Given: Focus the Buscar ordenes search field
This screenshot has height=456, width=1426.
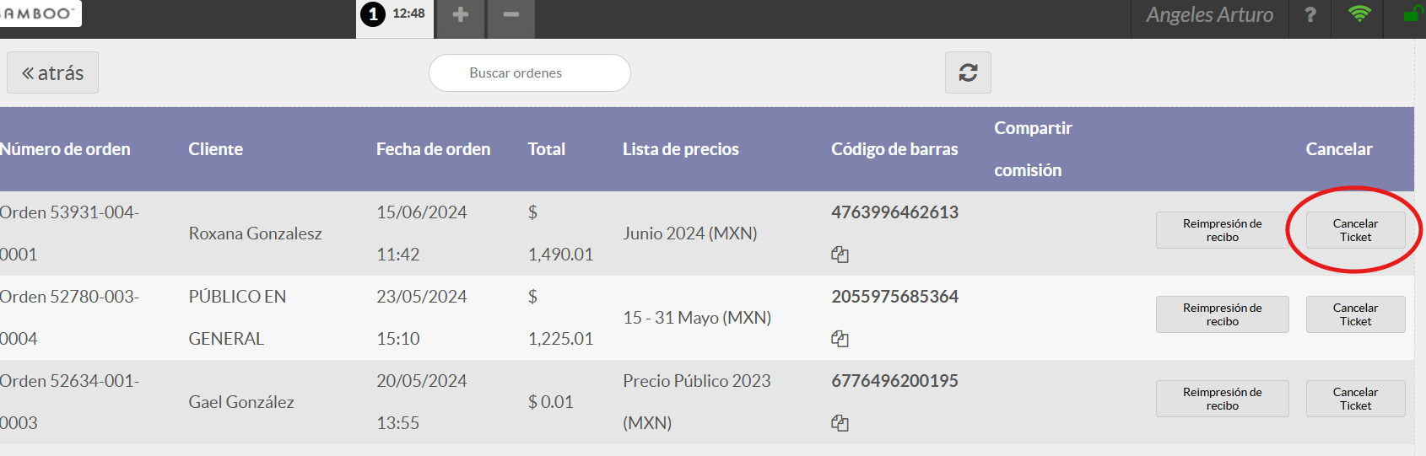Looking at the screenshot, I should tap(529, 73).
